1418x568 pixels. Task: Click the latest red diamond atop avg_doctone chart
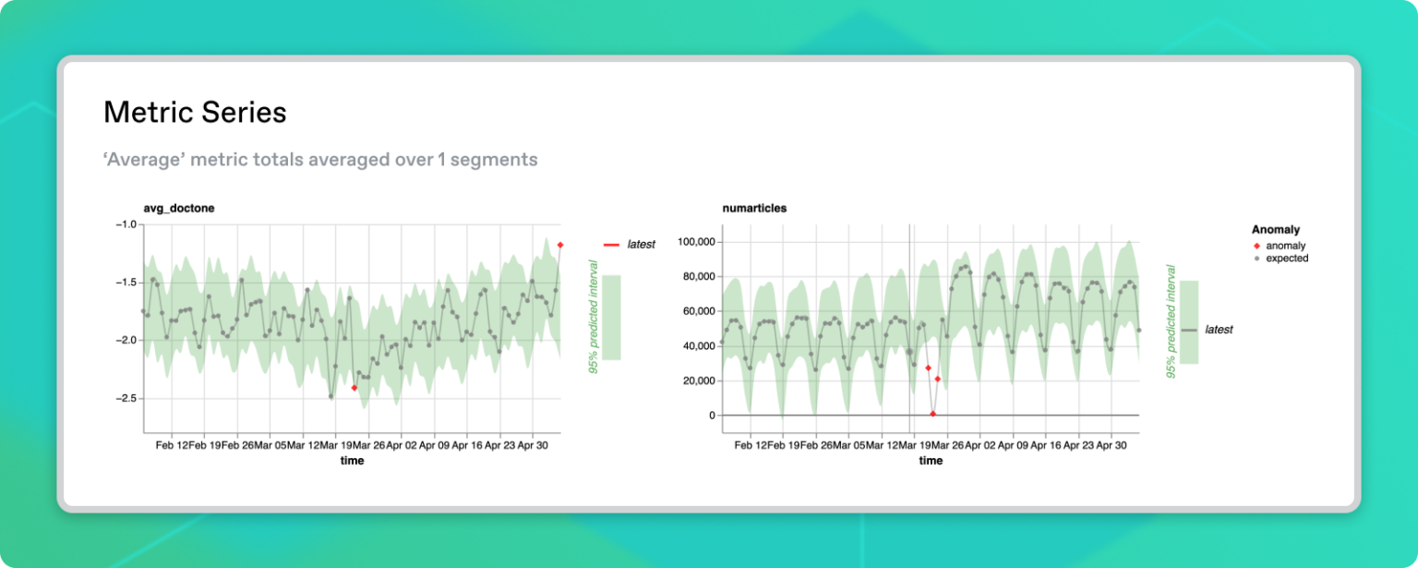(560, 244)
